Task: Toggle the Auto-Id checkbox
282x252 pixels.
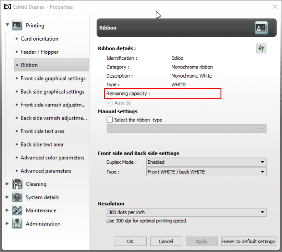Action: (109, 103)
